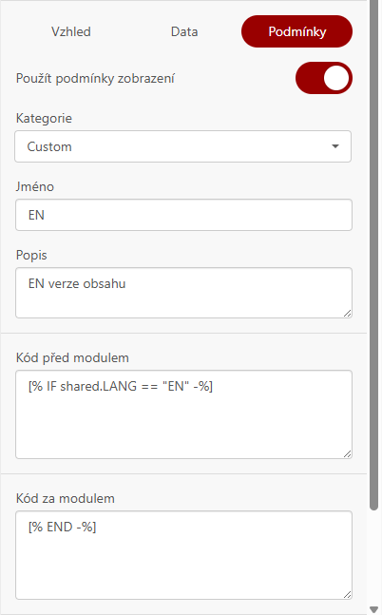Click the Kód před modulem label
The width and height of the screenshot is (382, 615).
tap(72, 357)
